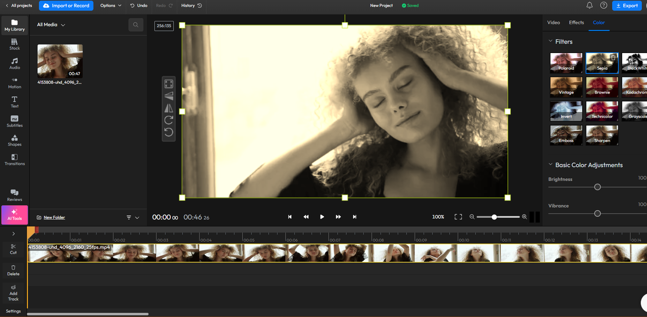Screen dimensions: 647x317
Task: Open the All Media dropdown
Action: click(x=51, y=25)
